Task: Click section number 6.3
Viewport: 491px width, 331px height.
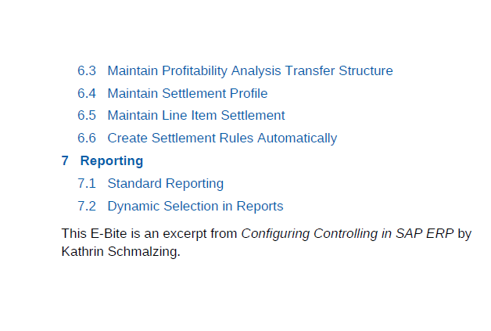Action: tap(87, 71)
